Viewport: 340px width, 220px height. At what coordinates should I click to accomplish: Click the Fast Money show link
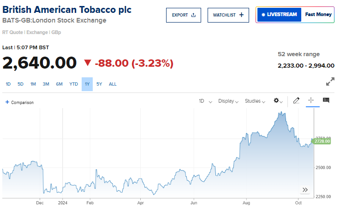tap(318, 15)
